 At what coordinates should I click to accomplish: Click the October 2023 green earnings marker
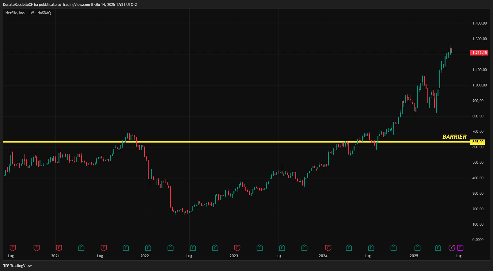pos(304,248)
